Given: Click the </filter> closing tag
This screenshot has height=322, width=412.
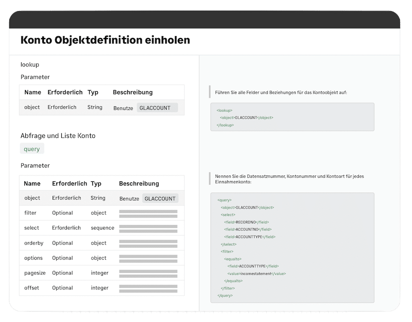Looking at the screenshot, I should pos(228,289).
